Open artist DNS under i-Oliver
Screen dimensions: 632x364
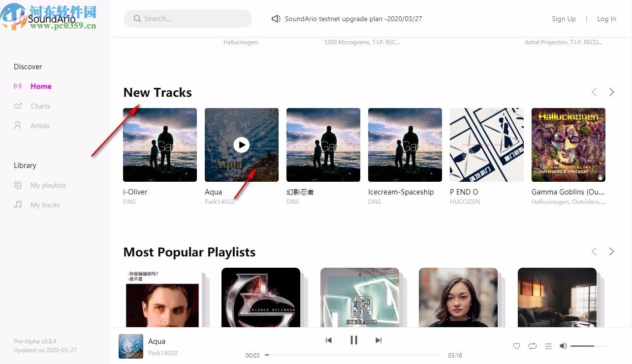coord(129,202)
